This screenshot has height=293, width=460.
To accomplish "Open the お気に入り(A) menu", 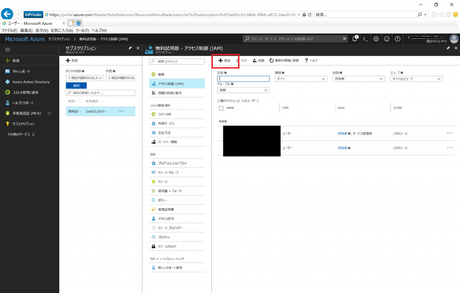I will click(62, 31).
